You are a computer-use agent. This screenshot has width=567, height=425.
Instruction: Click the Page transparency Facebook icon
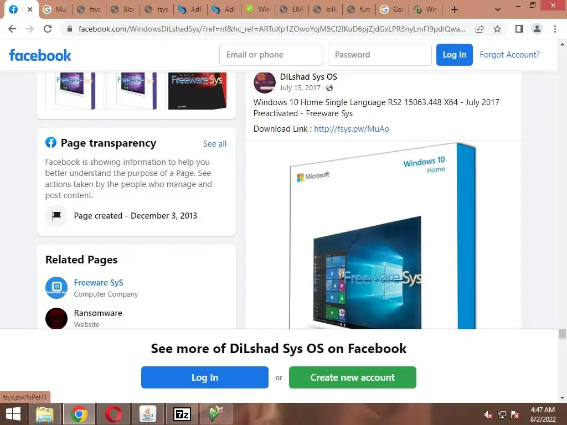point(50,142)
